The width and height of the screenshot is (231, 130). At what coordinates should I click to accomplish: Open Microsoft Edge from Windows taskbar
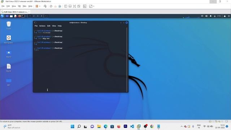click(105, 126)
